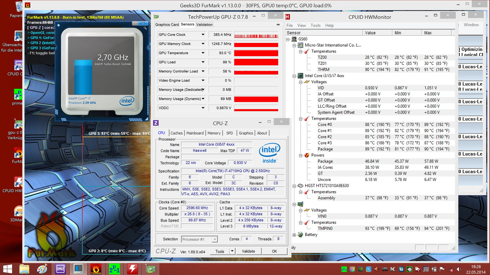Open HWMonitor Help menu
This screenshot has width=490, height=275.
pos(329,25)
